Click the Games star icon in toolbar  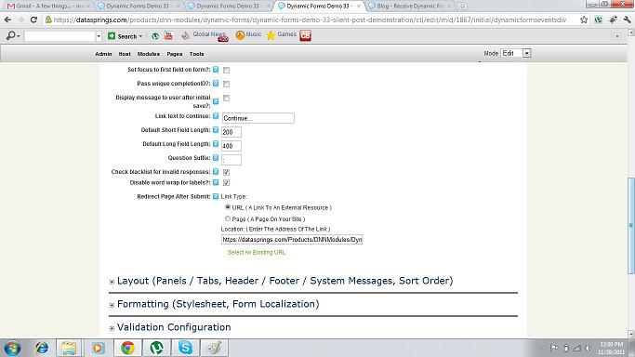coord(271,35)
